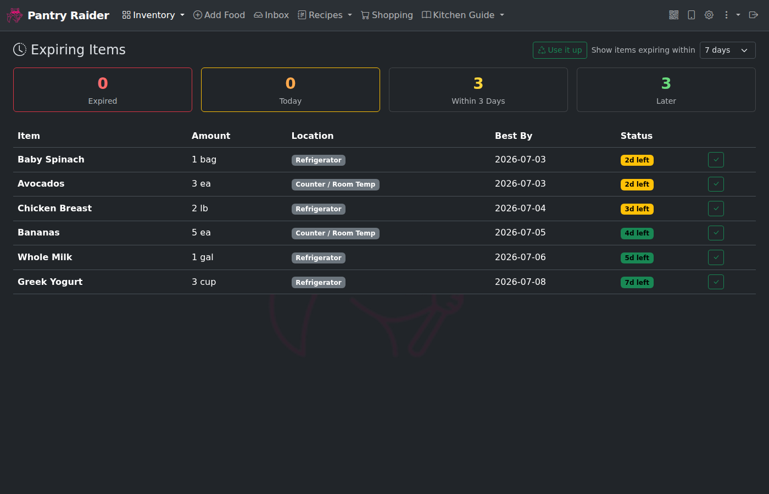
Task: Open the Kitchen Guide menu
Action: pos(463,15)
